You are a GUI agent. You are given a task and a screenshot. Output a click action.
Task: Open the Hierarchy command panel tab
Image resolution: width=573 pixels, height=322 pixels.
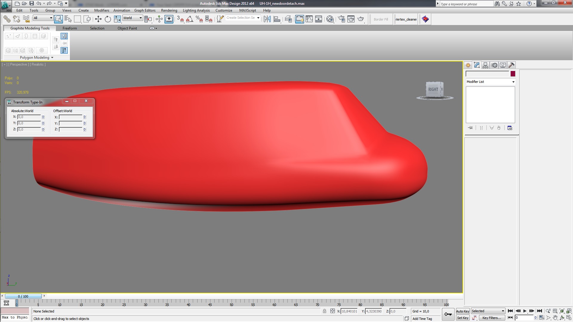coord(485,65)
